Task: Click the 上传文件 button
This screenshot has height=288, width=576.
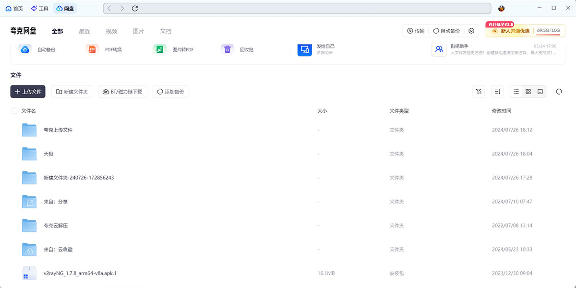Action: coord(28,92)
